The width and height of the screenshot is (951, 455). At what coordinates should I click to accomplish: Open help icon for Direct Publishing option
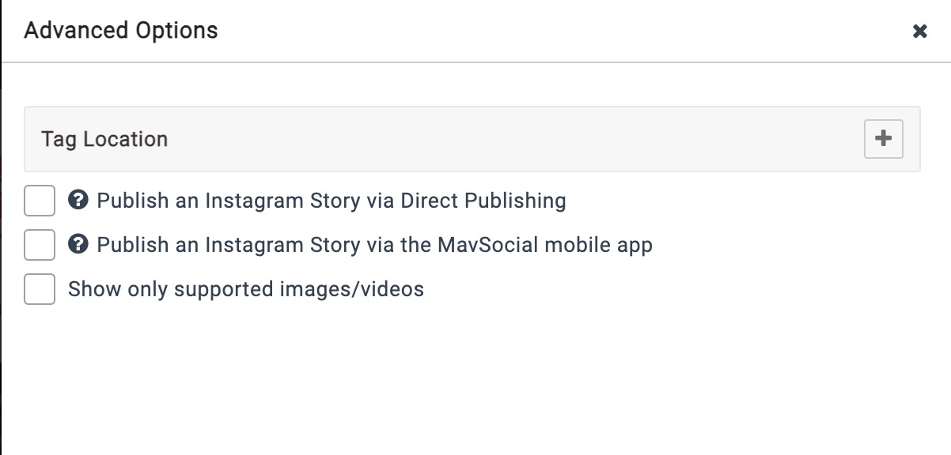[78, 201]
